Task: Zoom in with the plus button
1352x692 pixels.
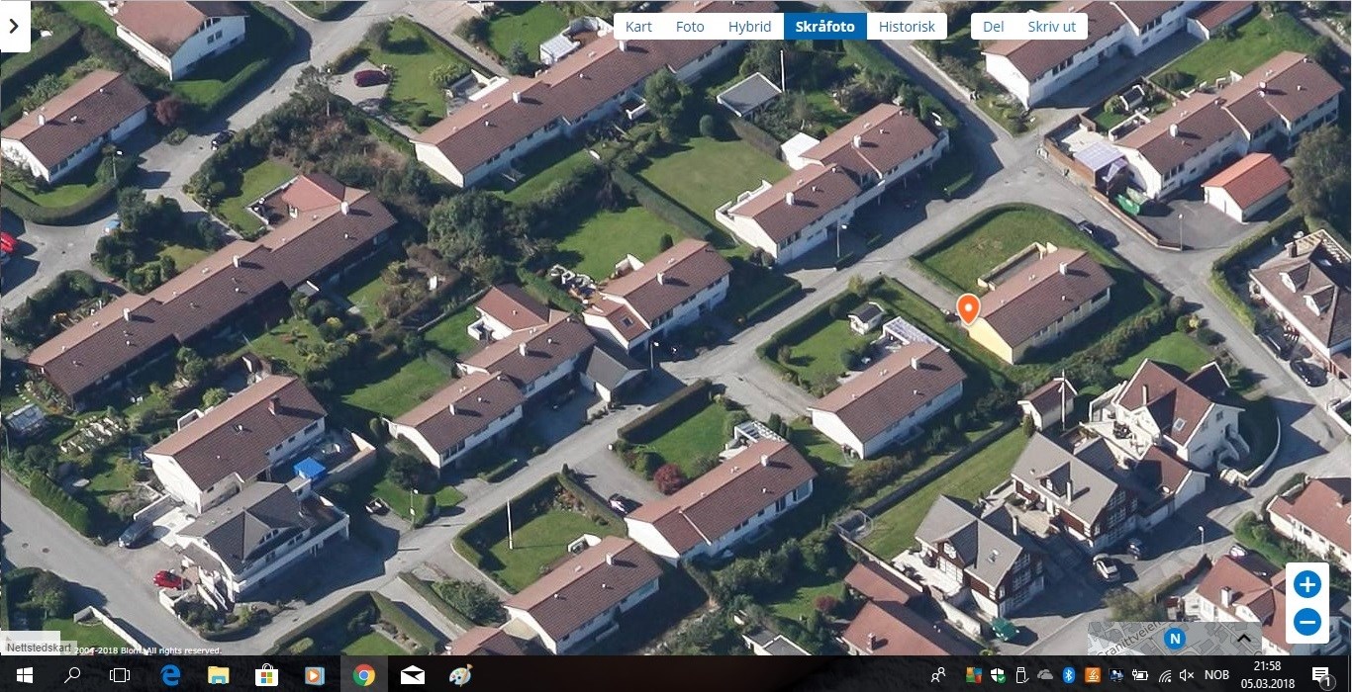Action: coord(1306,584)
